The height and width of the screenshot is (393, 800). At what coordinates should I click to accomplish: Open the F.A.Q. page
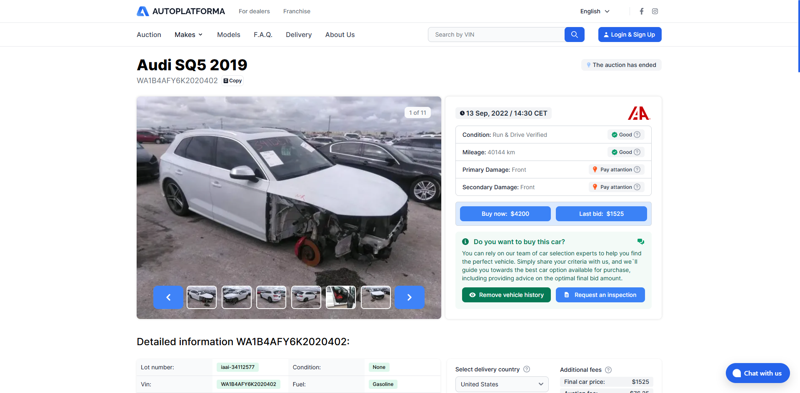[x=263, y=35]
